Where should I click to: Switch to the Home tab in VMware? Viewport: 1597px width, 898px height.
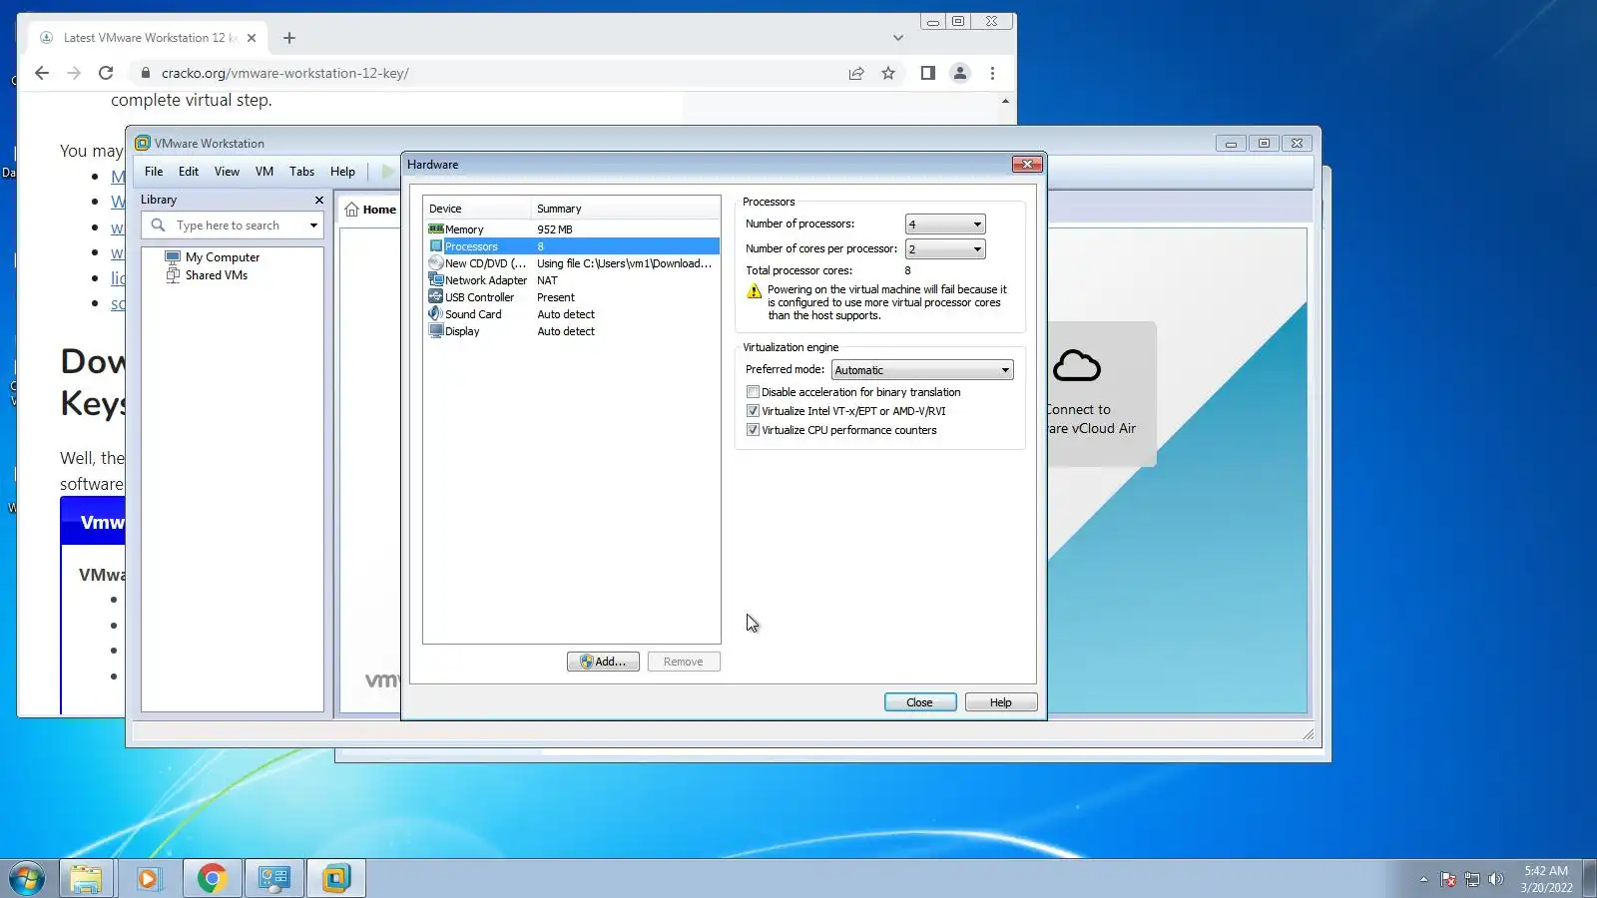tap(370, 210)
